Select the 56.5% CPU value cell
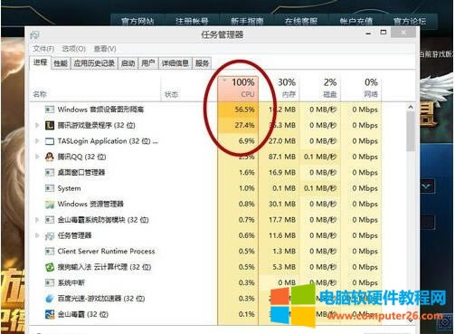Viewport: 455px width, 334px height. click(238, 110)
